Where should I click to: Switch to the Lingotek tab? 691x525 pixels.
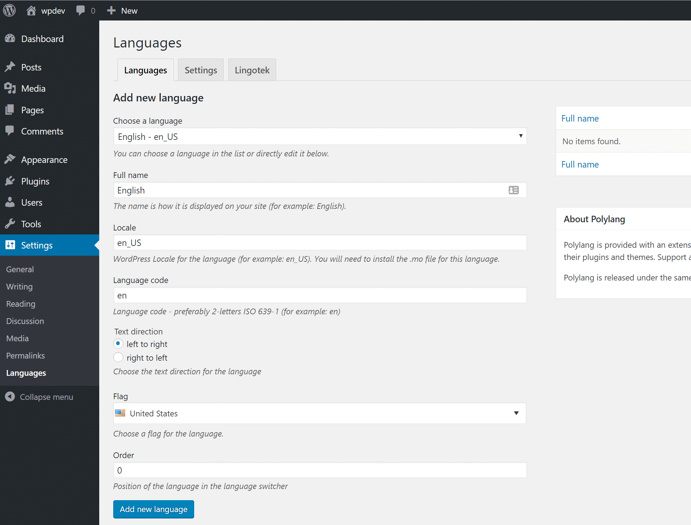point(252,69)
